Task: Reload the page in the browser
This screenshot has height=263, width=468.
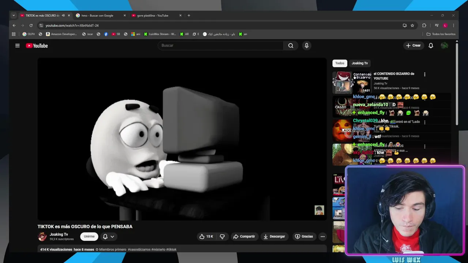Action: click(x=31, y=26)
